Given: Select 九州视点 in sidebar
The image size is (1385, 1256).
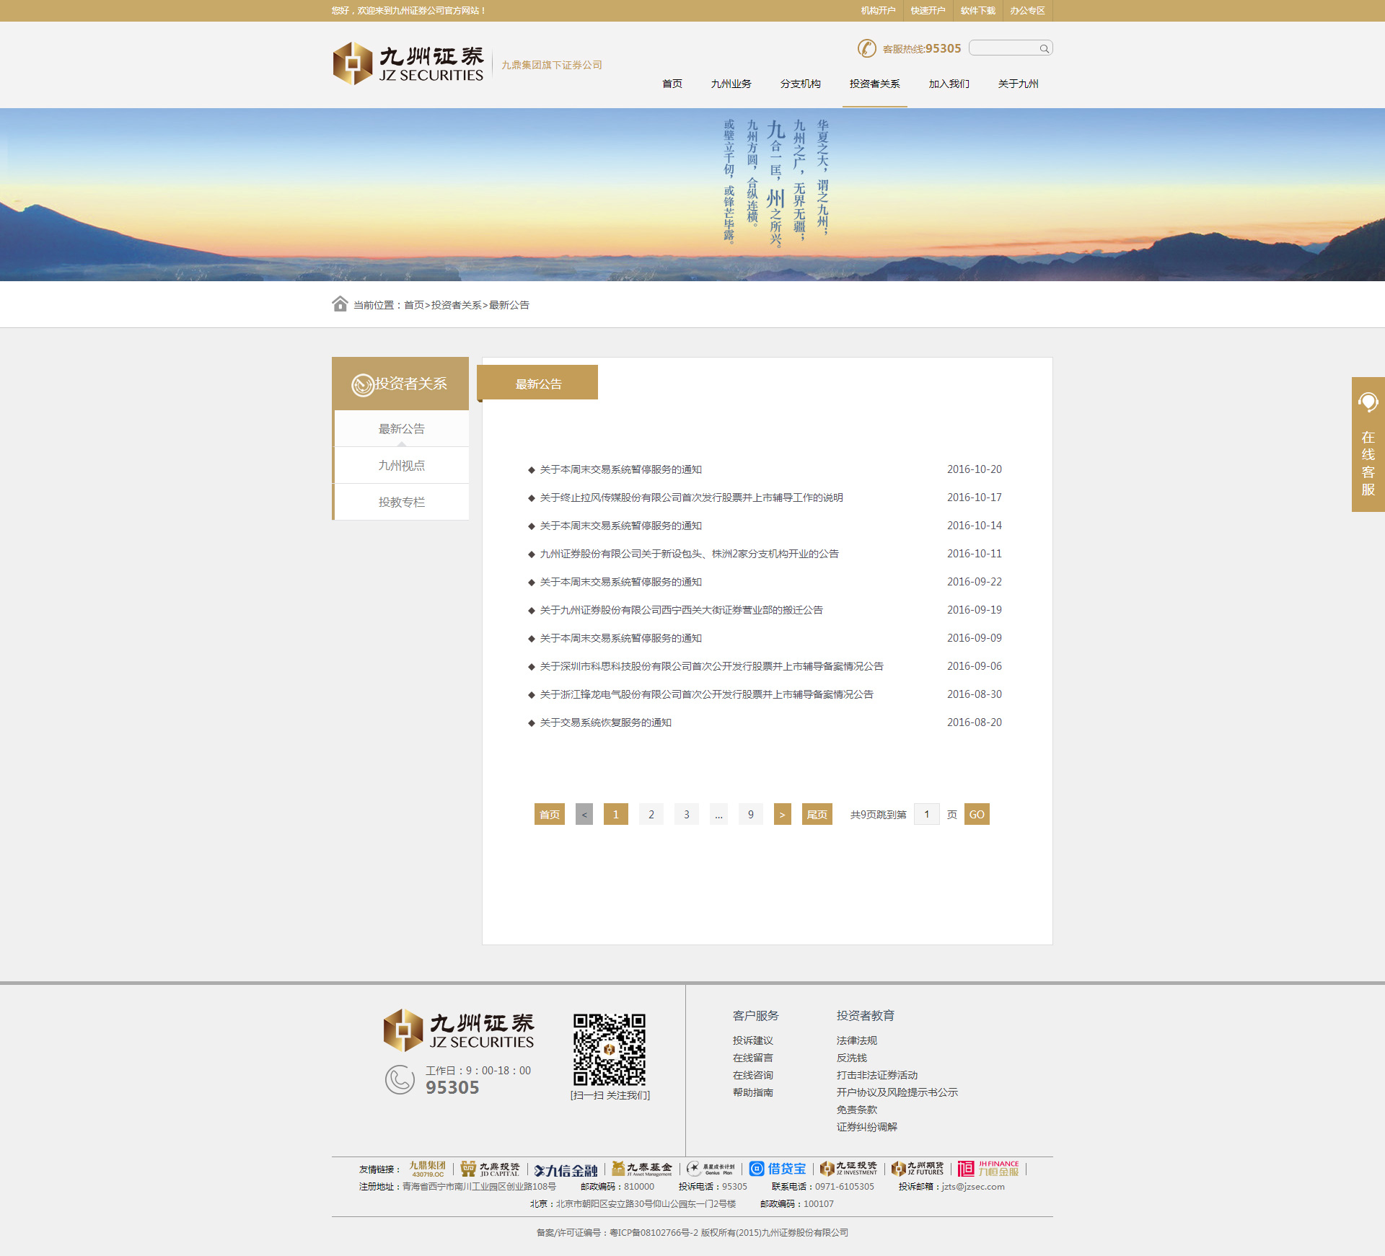Looking at the screenshot, I should [402, 466].
